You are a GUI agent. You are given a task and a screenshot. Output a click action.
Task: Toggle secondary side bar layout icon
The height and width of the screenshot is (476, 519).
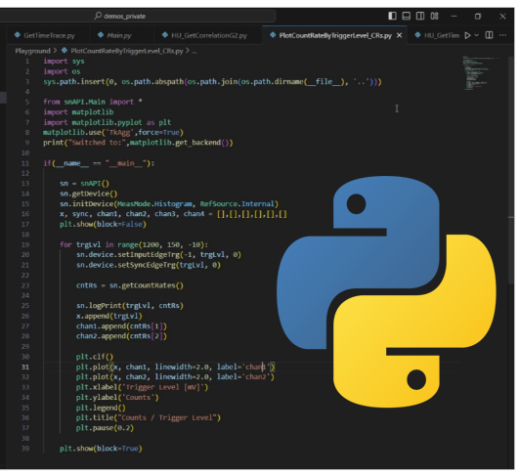tap(420, 16)
